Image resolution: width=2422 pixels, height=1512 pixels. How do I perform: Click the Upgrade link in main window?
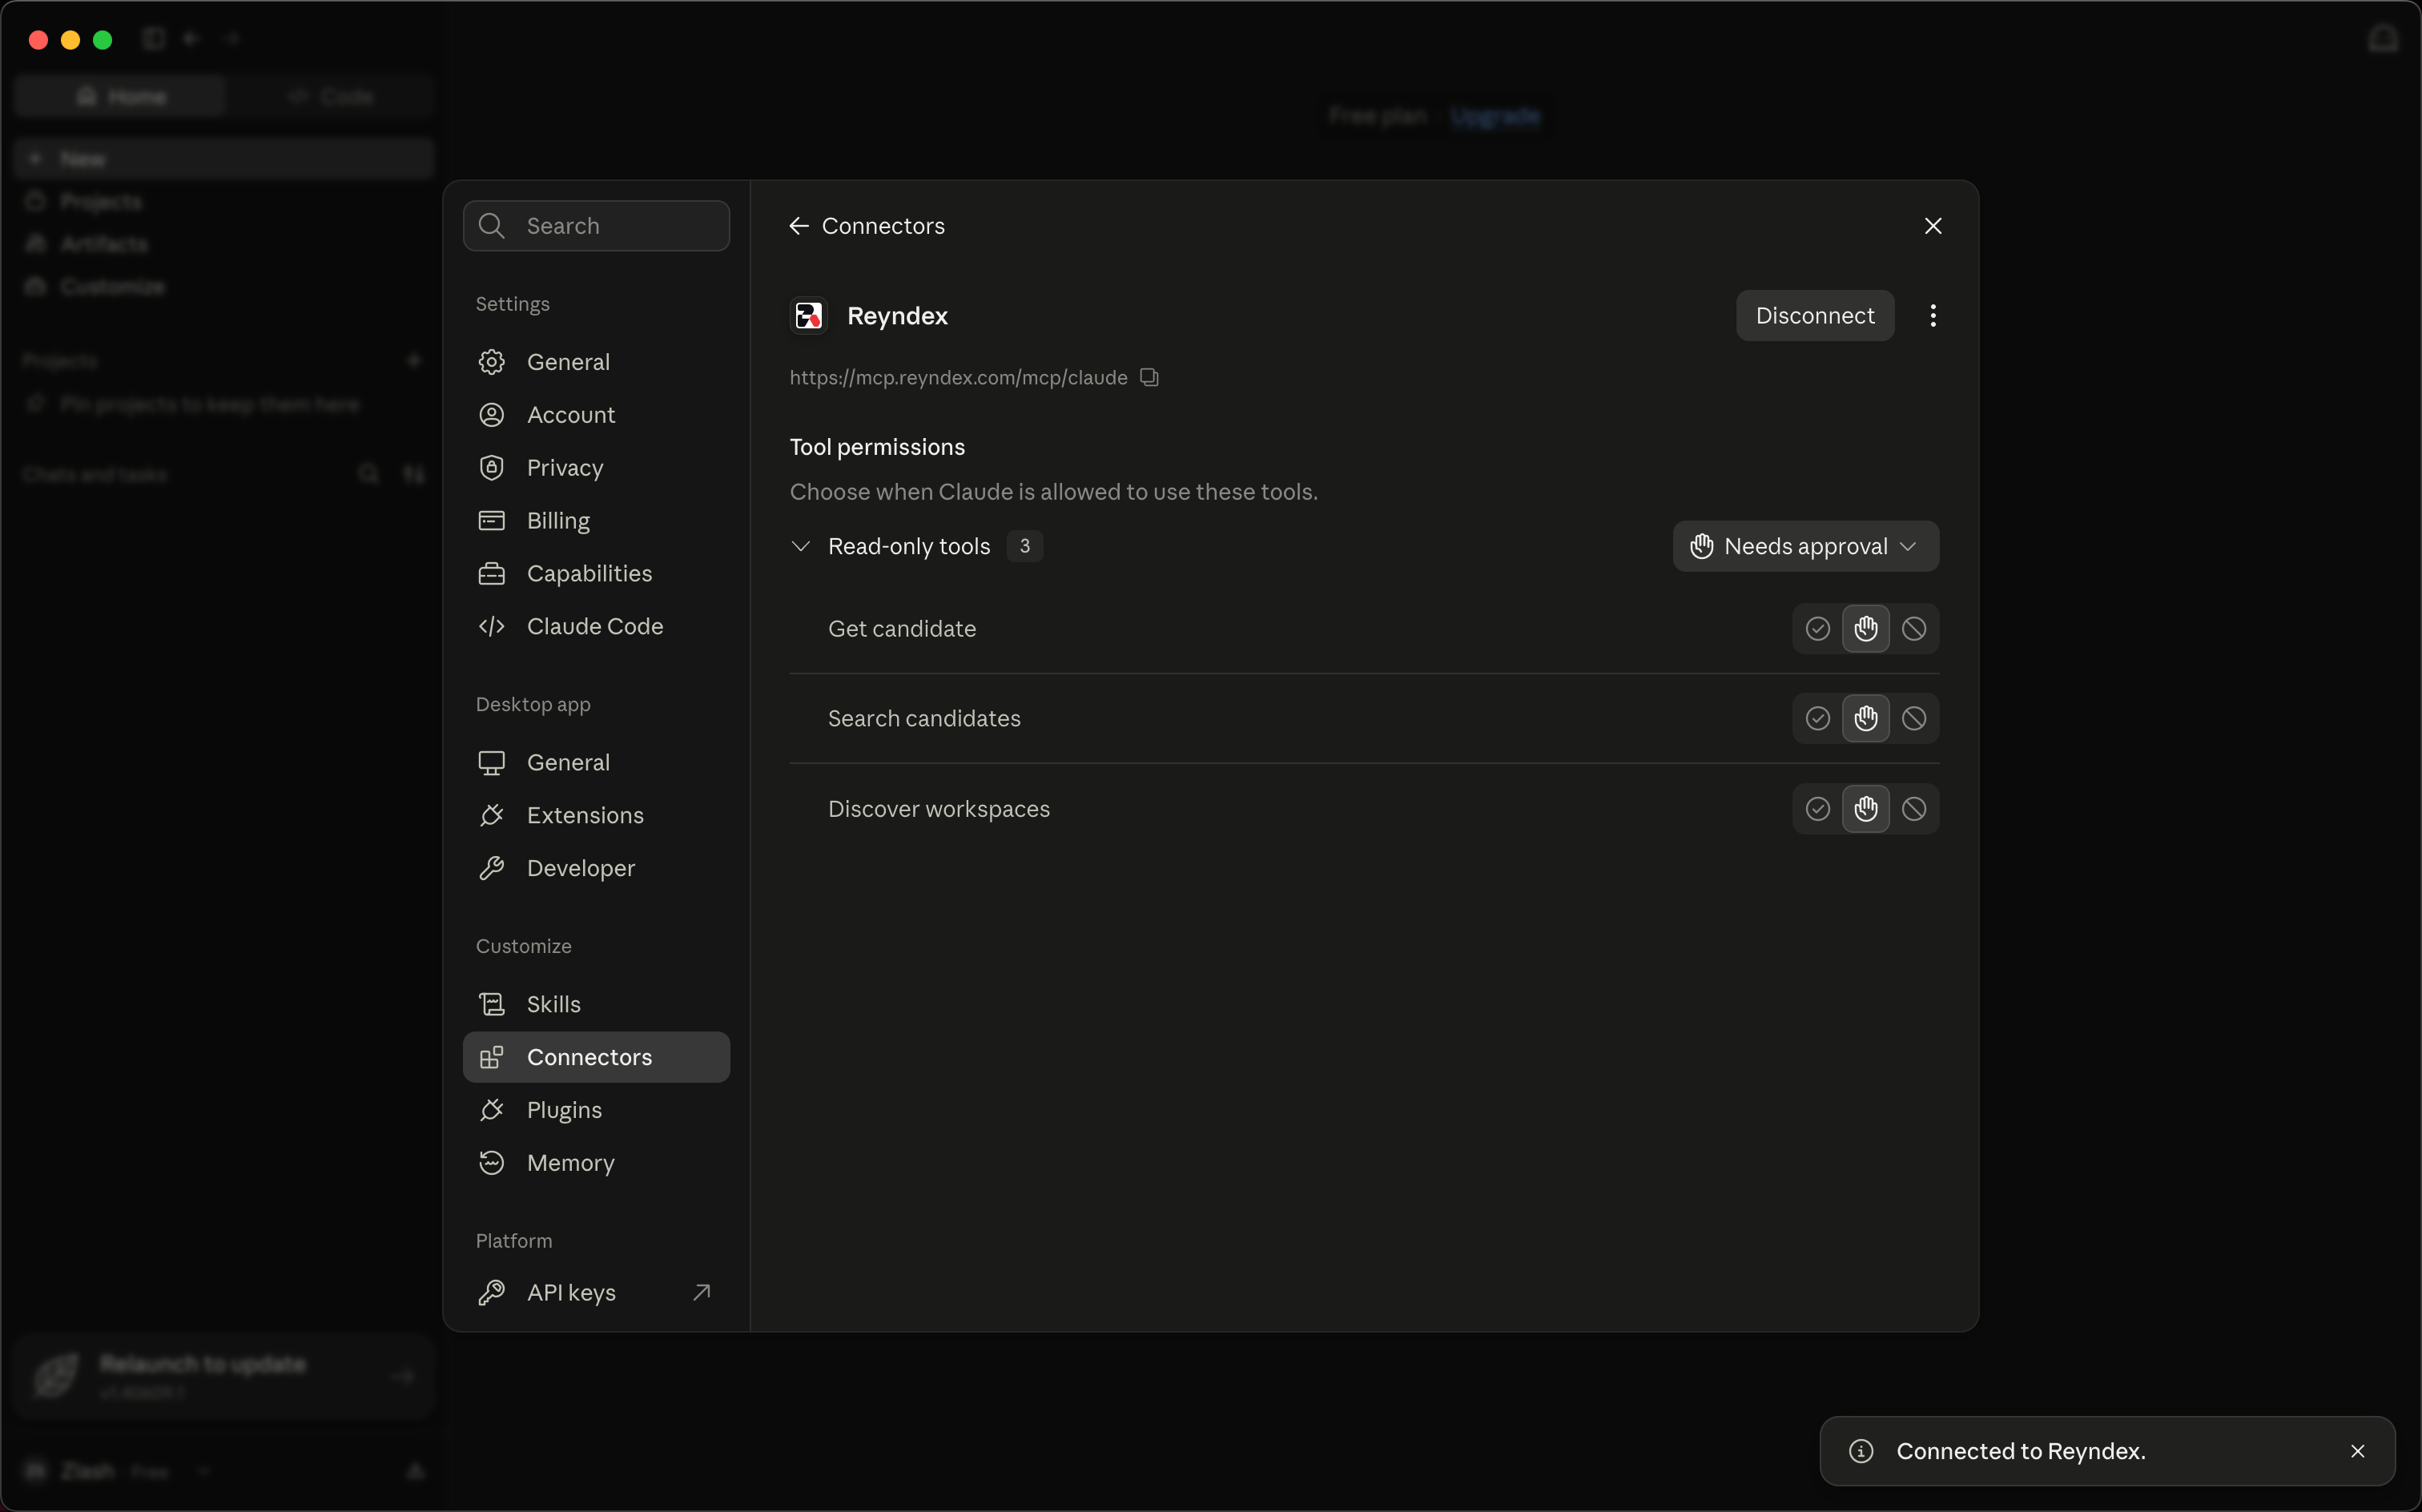click(x=1495, y=116)
